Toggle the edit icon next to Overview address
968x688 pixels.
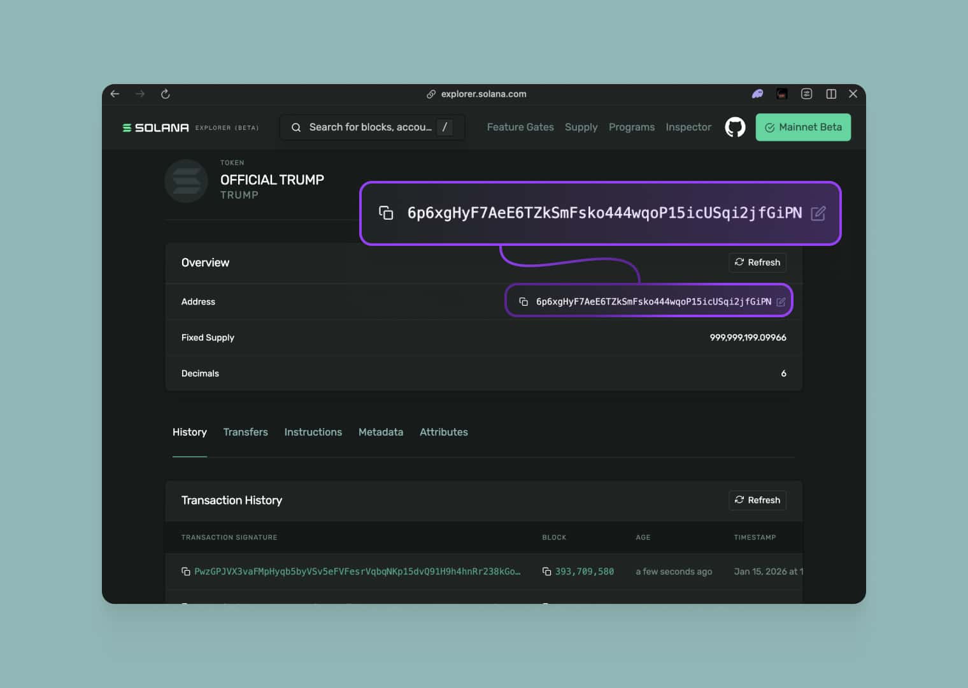click(781, 301)
